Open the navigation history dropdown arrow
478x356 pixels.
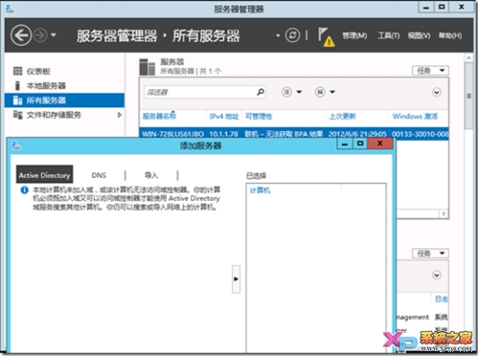coord(54,34)
